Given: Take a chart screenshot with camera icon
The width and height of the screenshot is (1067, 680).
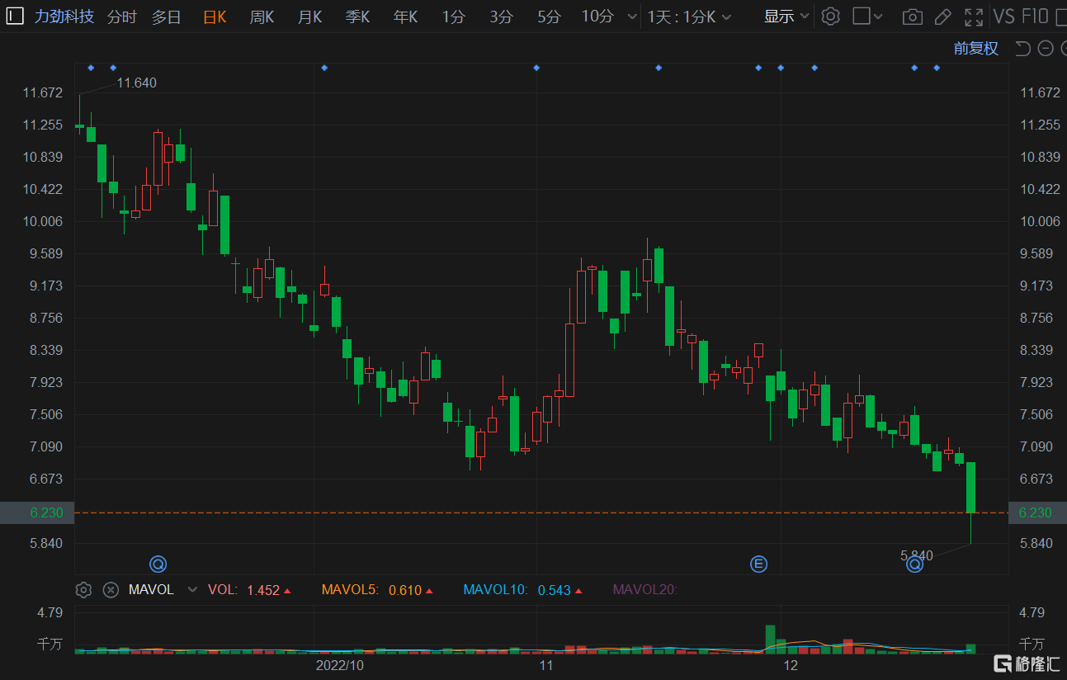Looking at the screenshot, I should (x=912, y=17).
